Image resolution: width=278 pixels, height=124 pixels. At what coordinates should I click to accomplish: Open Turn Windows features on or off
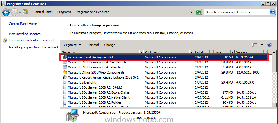(32, 40)
